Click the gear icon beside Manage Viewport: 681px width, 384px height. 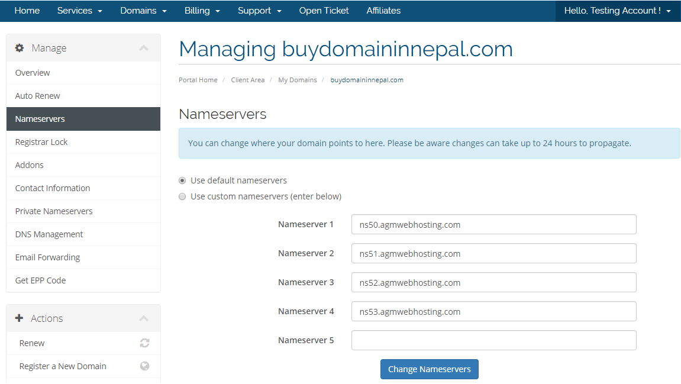click(20, 48)
